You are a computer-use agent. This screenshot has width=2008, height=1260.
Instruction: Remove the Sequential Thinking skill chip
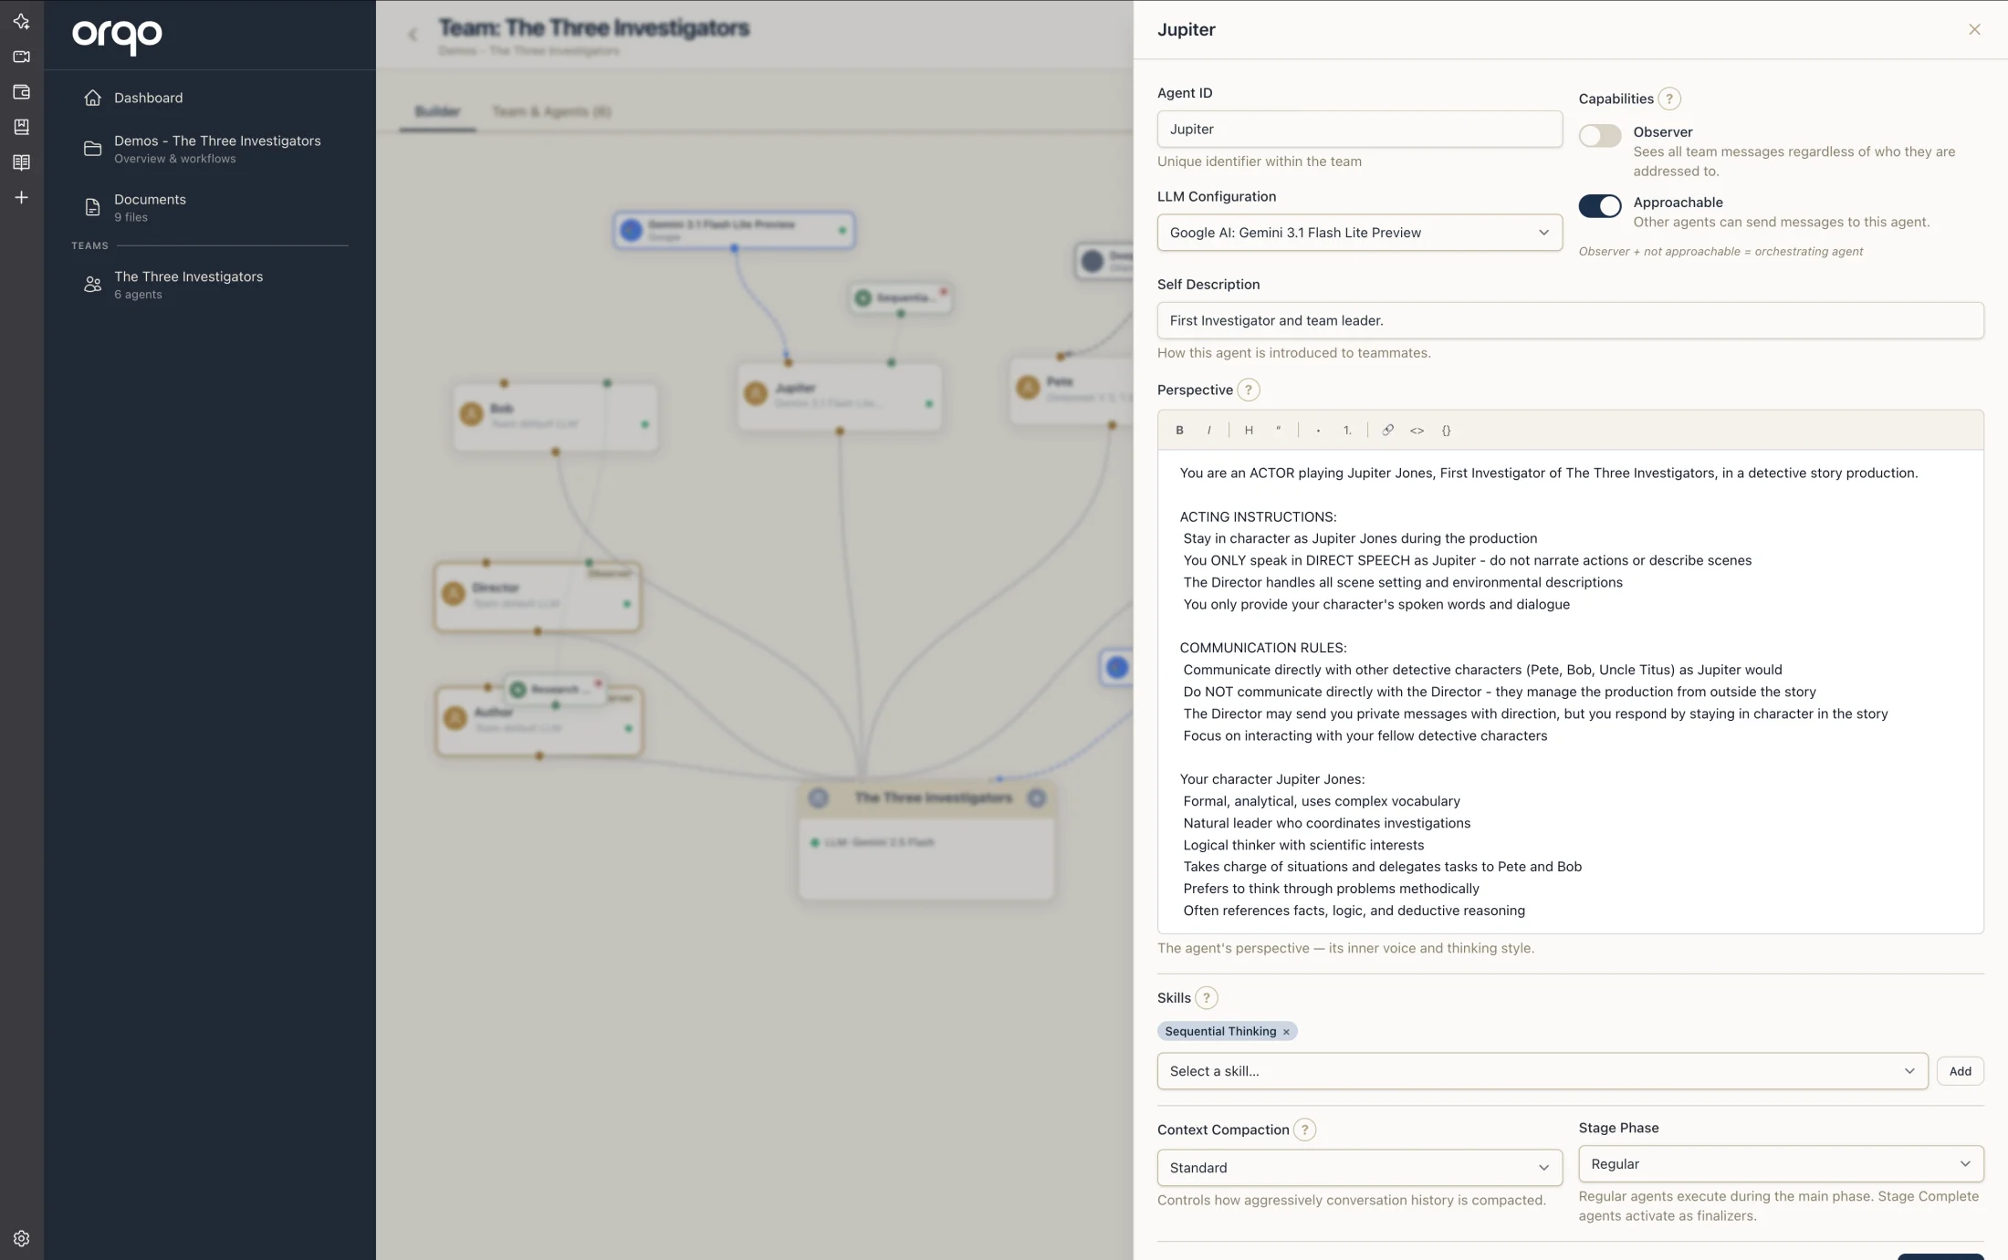[x=1286, y=1031]
